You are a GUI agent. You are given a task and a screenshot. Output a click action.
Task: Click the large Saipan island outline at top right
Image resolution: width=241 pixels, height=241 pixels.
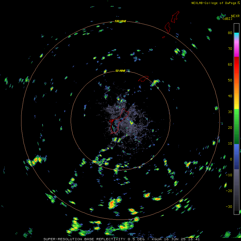click(x=175, y=17)
